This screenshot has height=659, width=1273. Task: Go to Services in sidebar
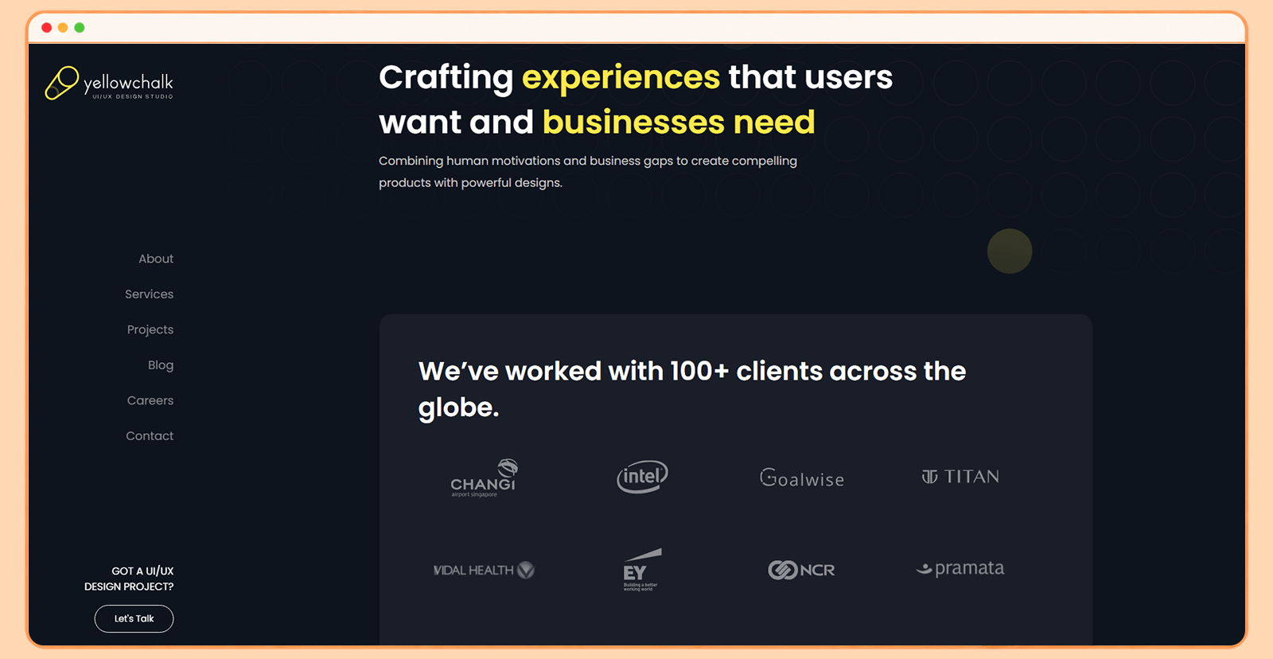(x=149, y=294)
